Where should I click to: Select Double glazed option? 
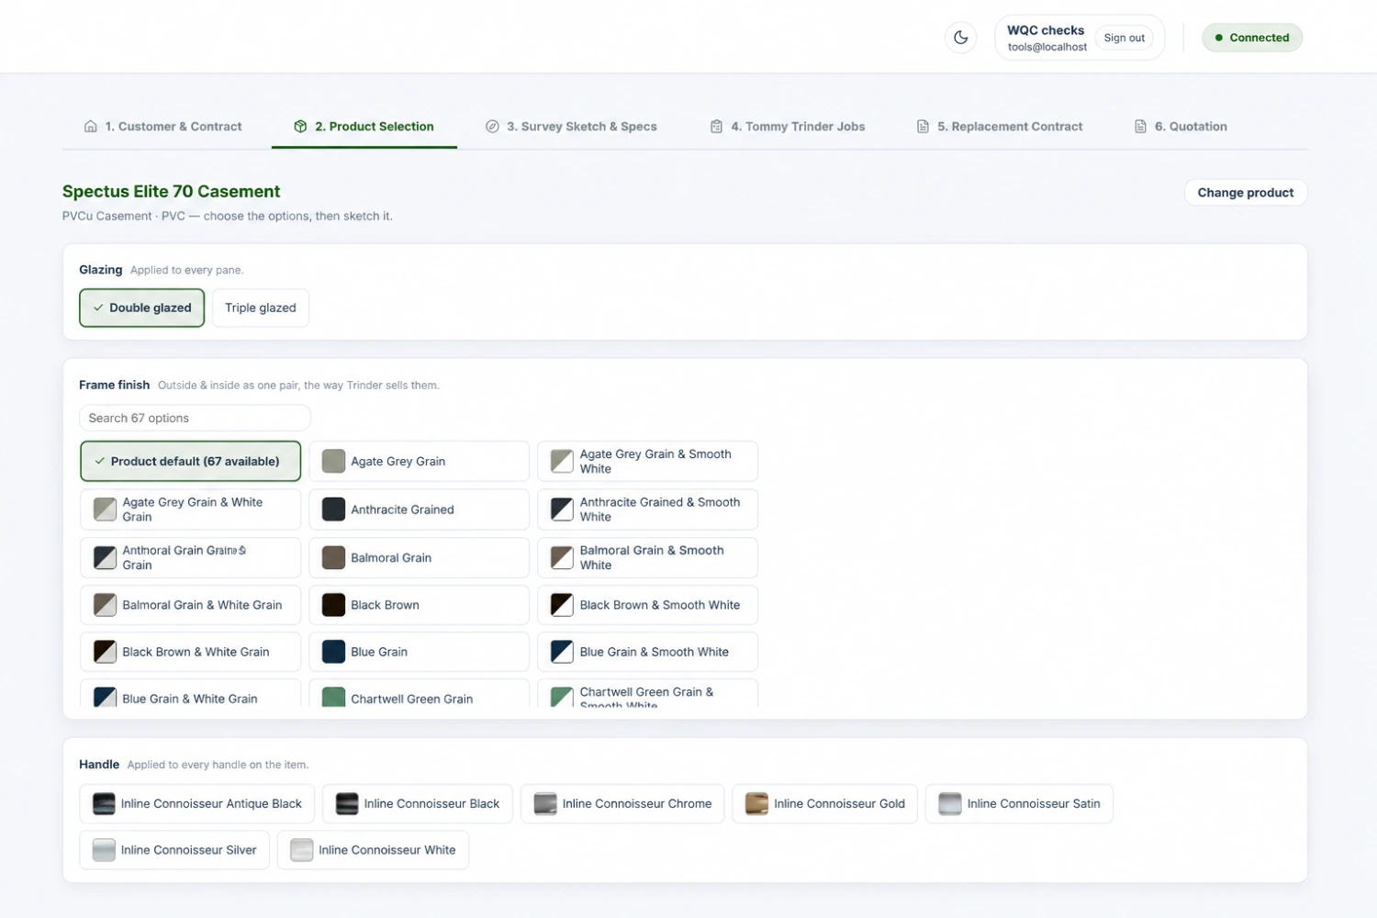[x=141, y=308]
